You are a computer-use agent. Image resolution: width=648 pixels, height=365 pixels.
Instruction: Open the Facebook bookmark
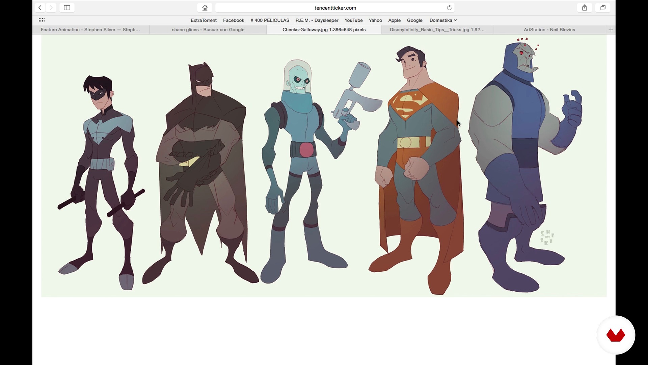[x=234, y=20]
